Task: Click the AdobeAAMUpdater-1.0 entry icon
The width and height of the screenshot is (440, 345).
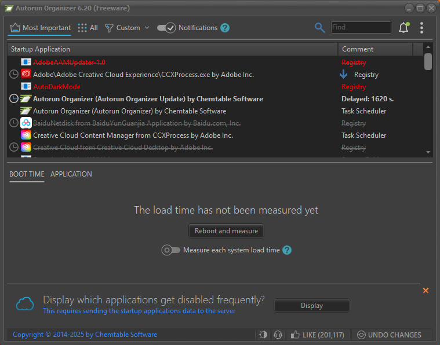Action: [26, 62]
